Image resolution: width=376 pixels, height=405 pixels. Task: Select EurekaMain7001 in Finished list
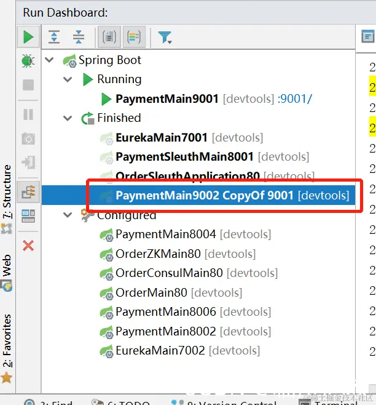coord(162,138)
